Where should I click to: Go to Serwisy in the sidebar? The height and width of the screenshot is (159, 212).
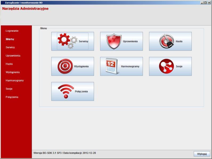pyautogui.click(x=10, y=47)
